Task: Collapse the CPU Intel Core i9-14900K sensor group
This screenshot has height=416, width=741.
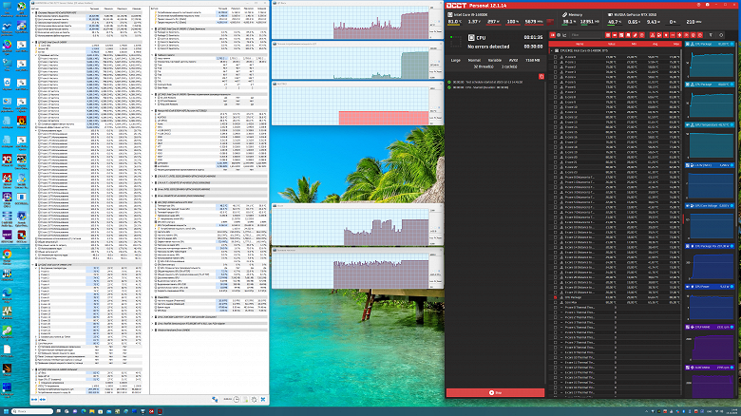Action: pyautogui.click(x=552, y=50)
